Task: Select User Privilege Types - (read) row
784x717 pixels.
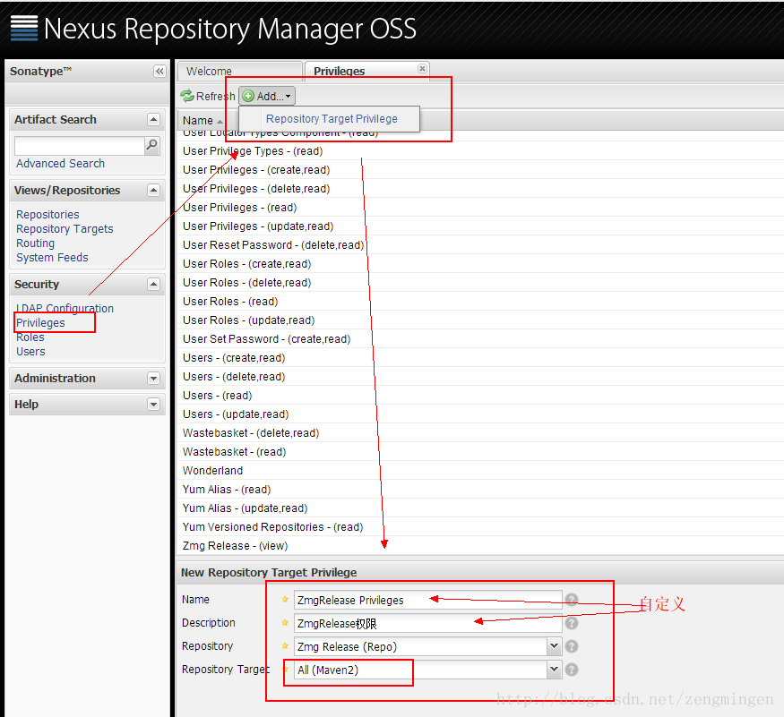Action: coord(480,151)
